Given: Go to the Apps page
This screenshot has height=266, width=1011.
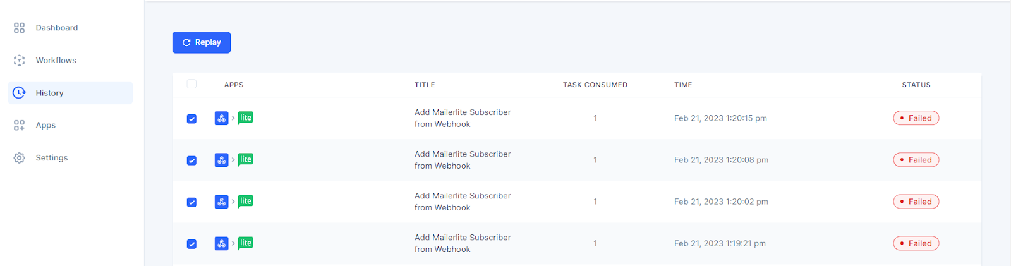Looking at the screenshot, I should tap(45, 125).
